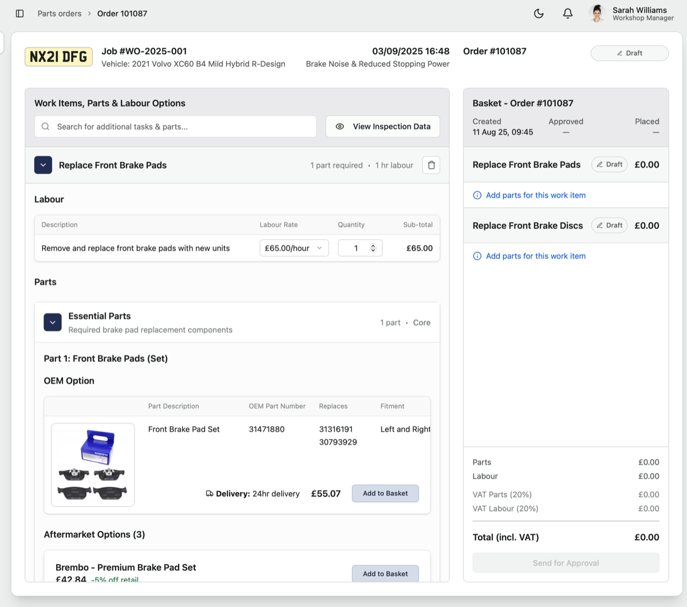The height and width of the screenshot is (607, 687).
Task: Delete Replace Front Brake Pads work item
Action: [431, 165]
